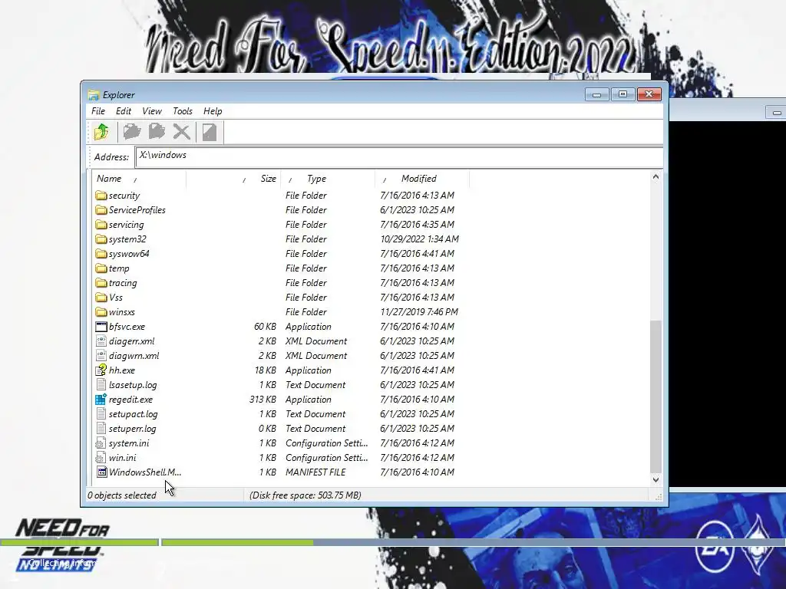
Task: Click the vertical scrollbar thumb
Action: tap(656, 396)
